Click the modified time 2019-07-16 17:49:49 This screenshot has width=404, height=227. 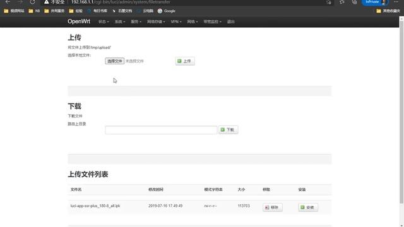165,206
